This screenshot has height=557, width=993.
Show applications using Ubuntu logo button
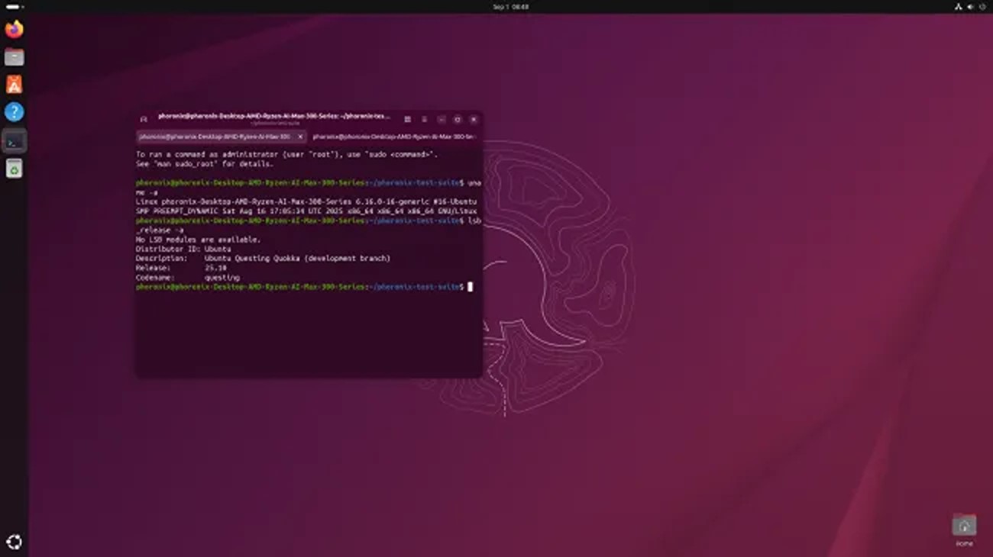(x=14, y=543)
